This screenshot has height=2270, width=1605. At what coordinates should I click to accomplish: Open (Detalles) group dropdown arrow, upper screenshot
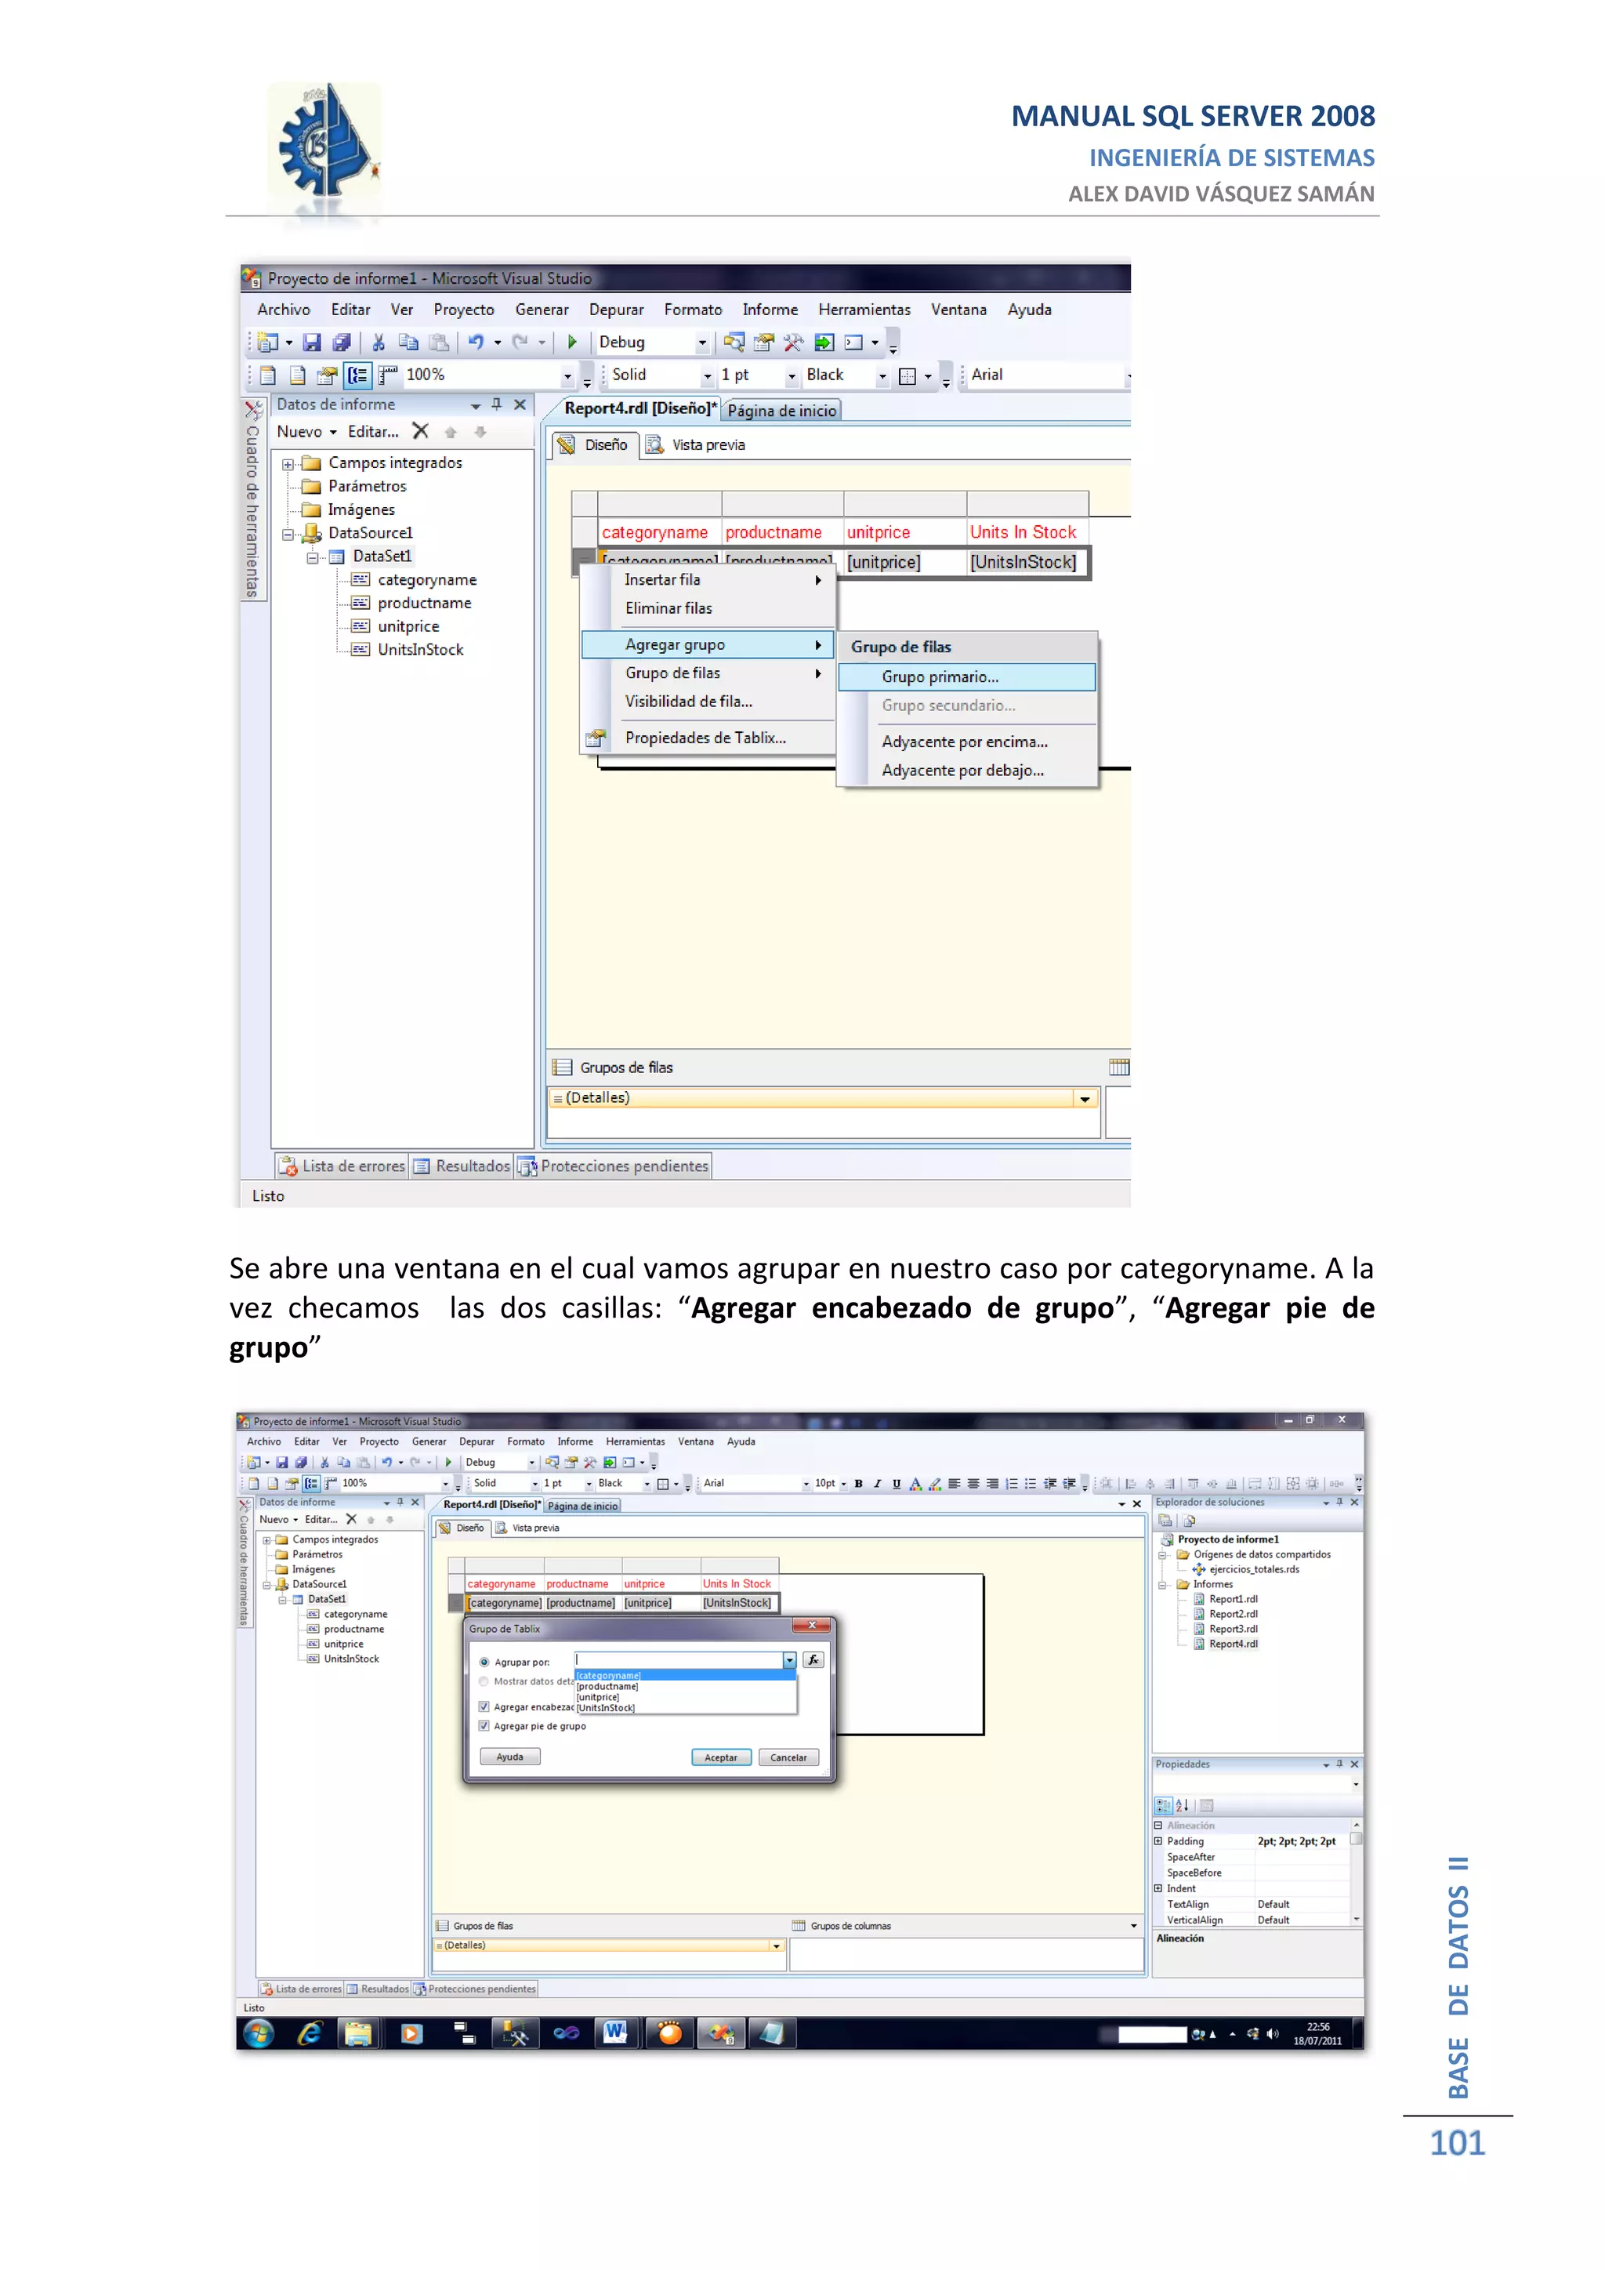(1085, 1098)
